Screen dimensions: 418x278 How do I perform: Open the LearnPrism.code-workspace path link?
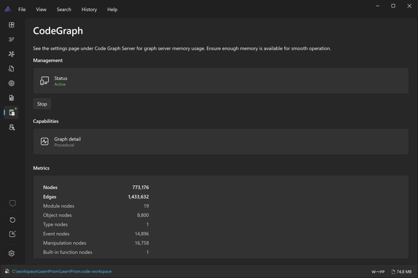pyautogui.click(x=62, y=271)
